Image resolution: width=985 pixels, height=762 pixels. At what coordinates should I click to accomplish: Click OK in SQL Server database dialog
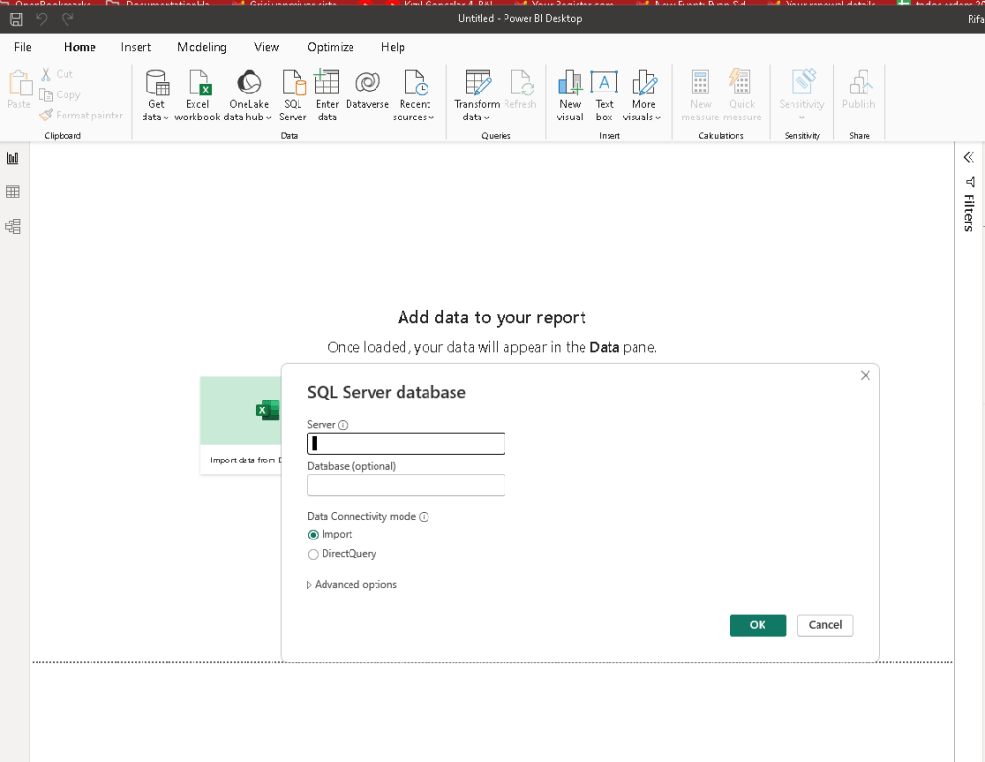758,625
